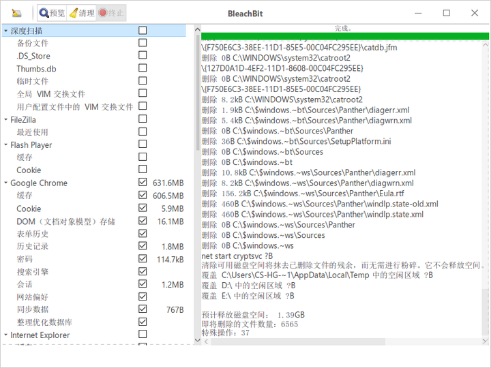This screenshot has height=368, width=491.
Task: Click the left tree panel scroll up arrow
Action: tap(198, 30)
